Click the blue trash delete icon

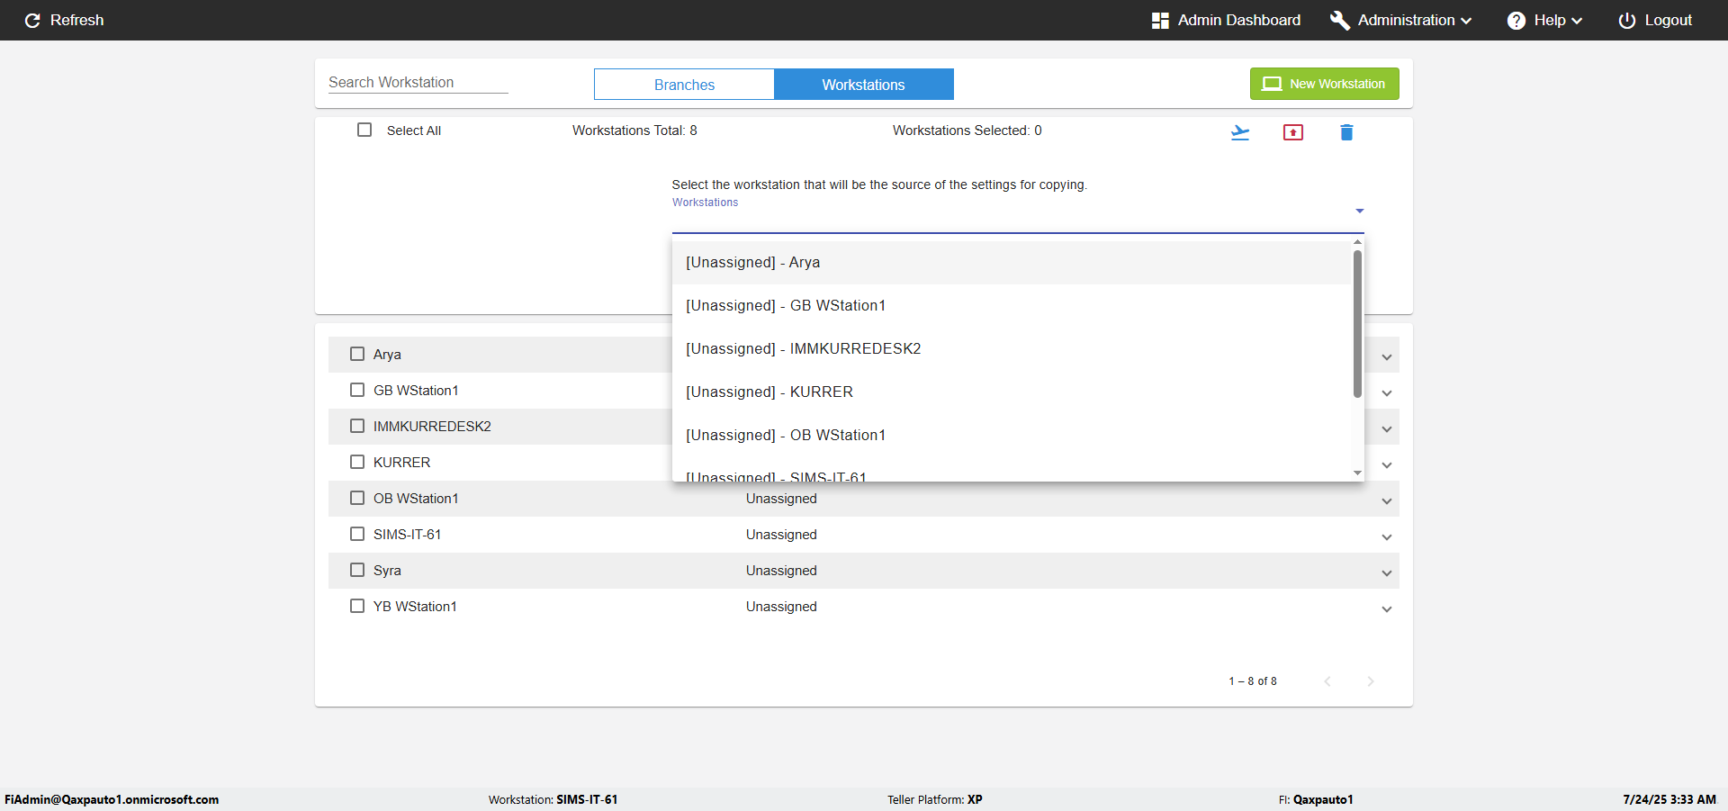coord(1346,132)
